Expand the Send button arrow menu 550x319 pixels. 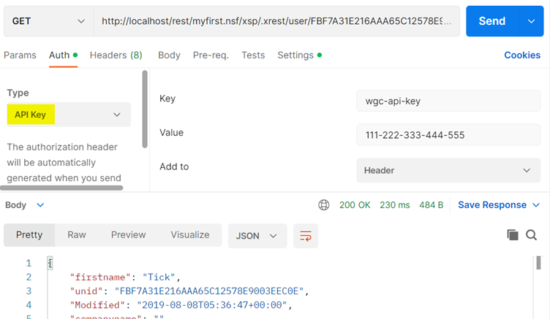(531, 21)
